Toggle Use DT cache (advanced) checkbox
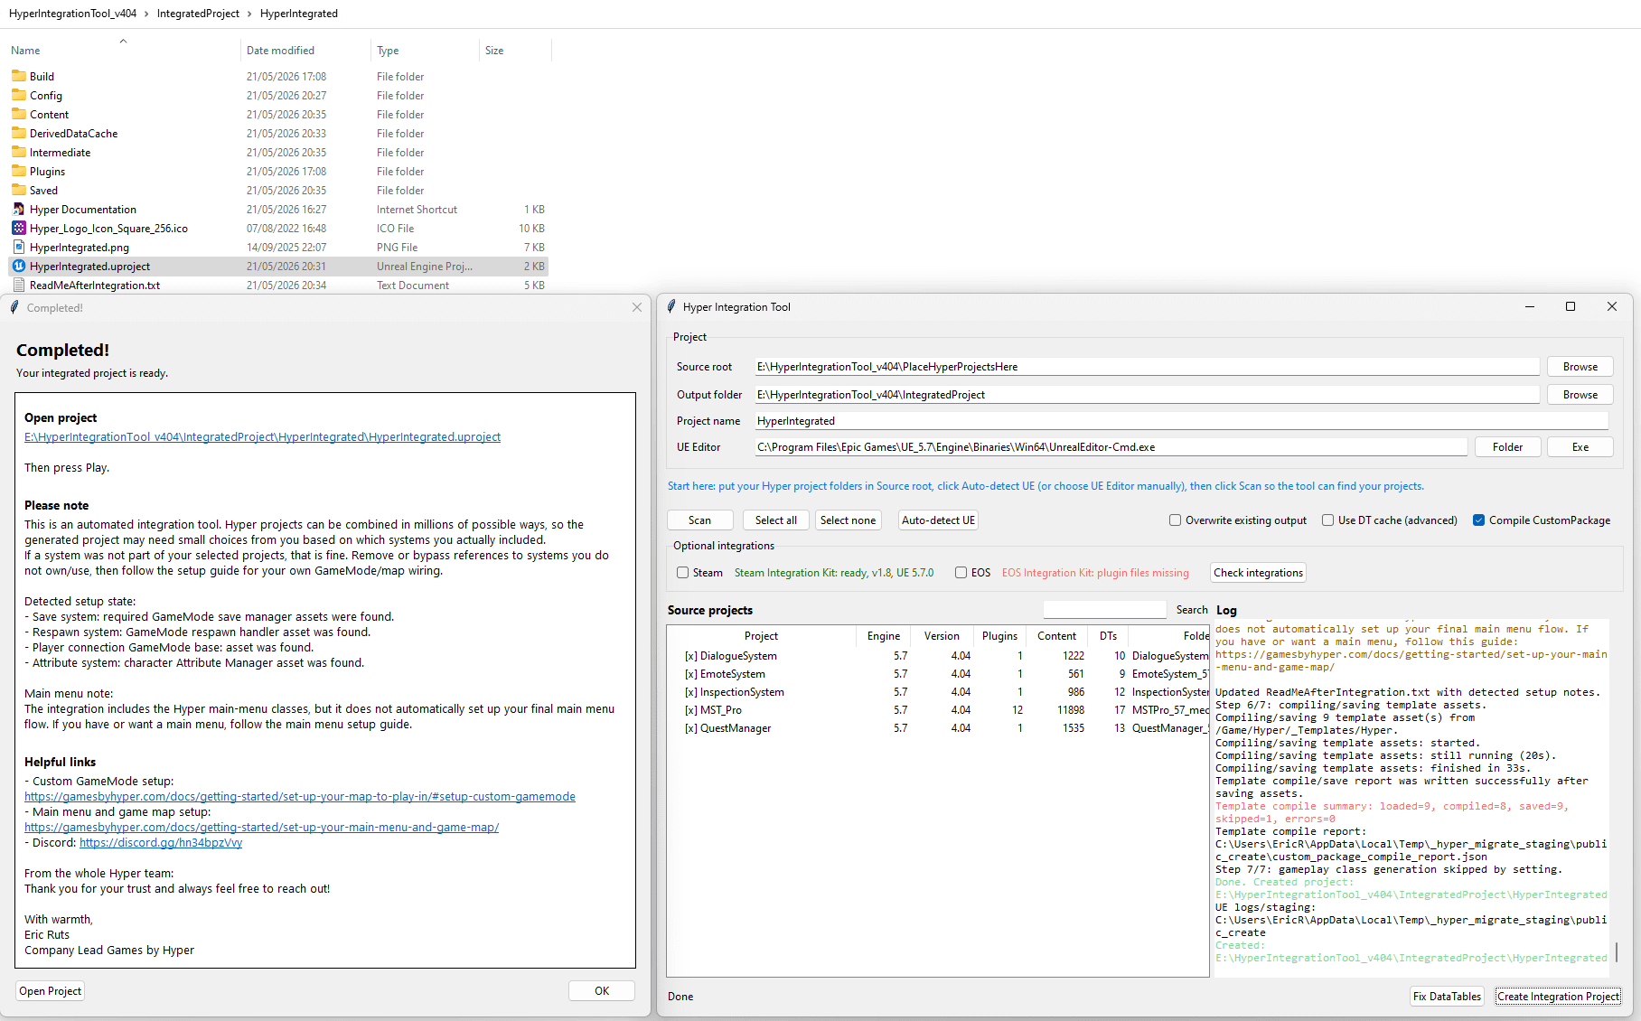The width and height of the screenshot is (1641, 1021). pos(1327,520)
